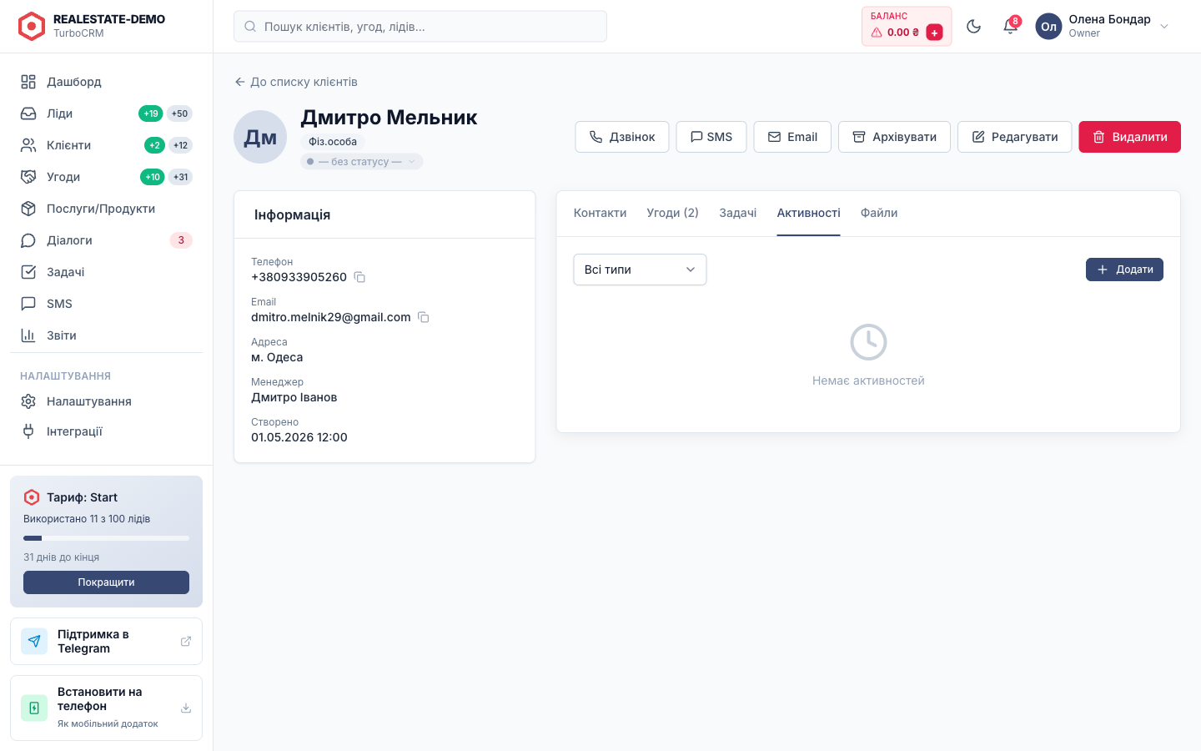
Task: Click the Редагувати edit button
Action: [1015, 137]
